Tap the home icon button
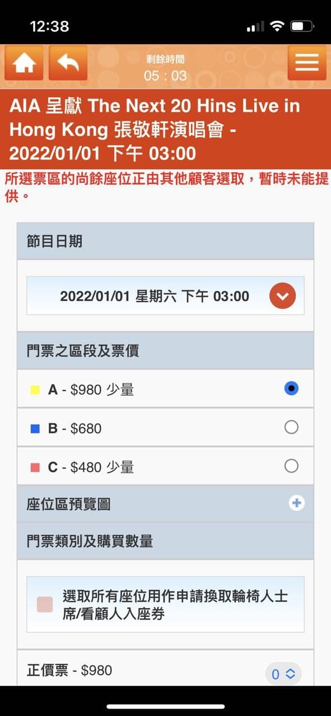 click(x=24, y=63)
